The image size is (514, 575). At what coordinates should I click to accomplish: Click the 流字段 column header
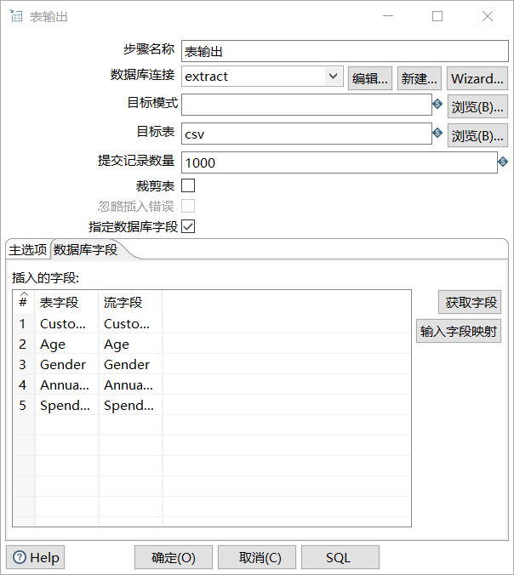click(x=130, y=302)
